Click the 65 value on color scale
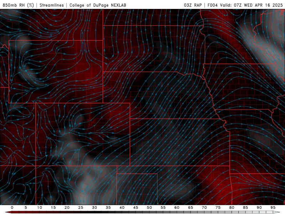This screenshot has height=214, width=285. tap(191, 208)
